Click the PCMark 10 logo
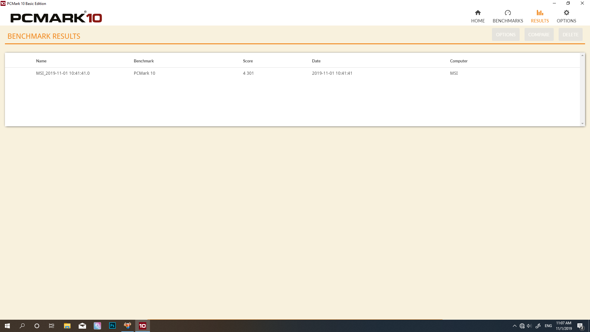 [56, 17]
